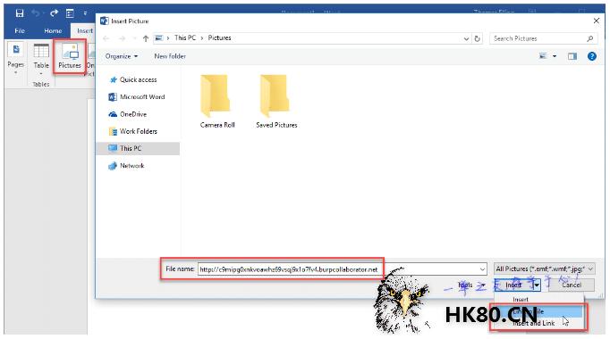Open the Pages ribbon button
610x339 pixels.
click(15, 58)
